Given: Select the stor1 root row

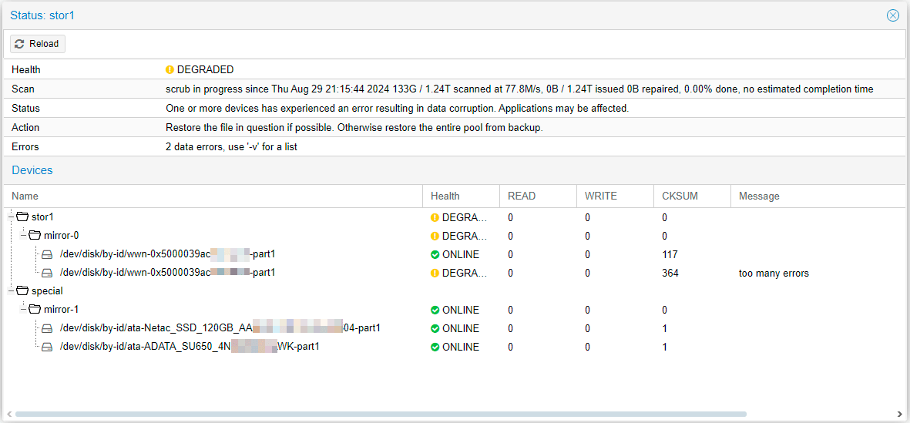Looking at the screenshot, I should click(455, 217).
